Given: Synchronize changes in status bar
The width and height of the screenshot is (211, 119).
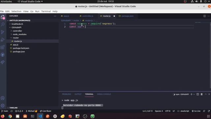Looking at the screenshot, I should pos(12,111).
